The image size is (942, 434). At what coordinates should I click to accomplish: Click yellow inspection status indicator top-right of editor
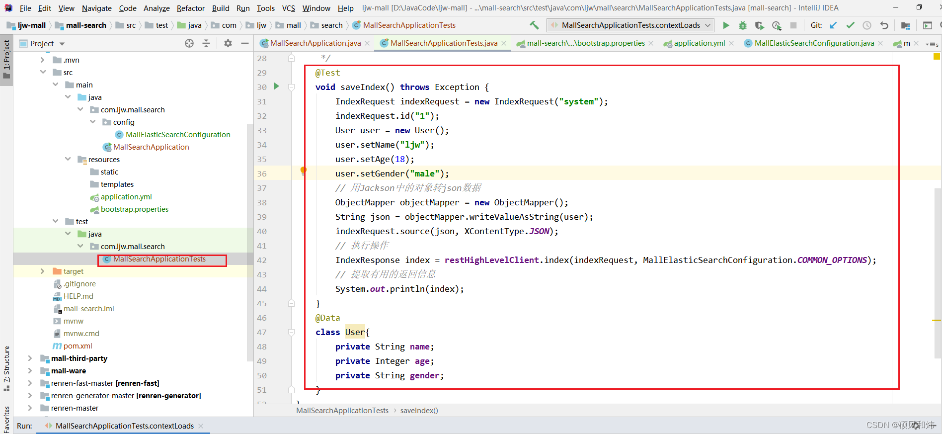(x=937, y=57)
